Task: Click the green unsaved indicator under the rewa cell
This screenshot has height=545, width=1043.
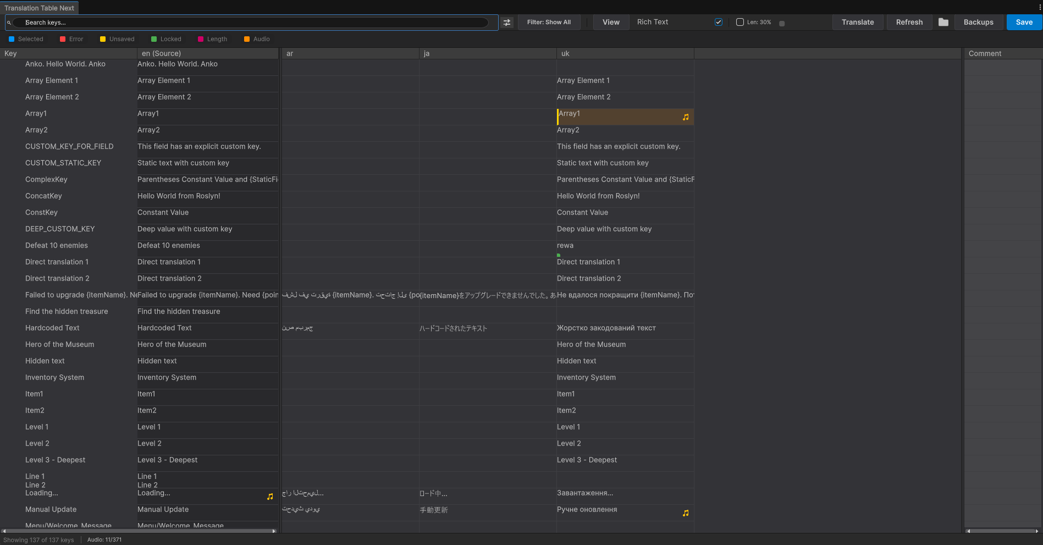Action: 559,255
